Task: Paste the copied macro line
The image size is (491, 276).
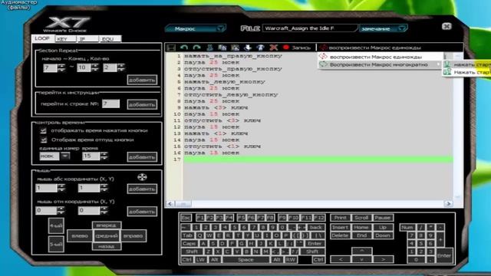Action: coord(235,48)
